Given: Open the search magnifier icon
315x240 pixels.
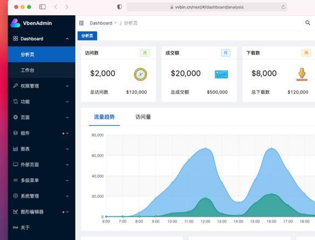Looking at the screenshot, I should coord(307,23).
